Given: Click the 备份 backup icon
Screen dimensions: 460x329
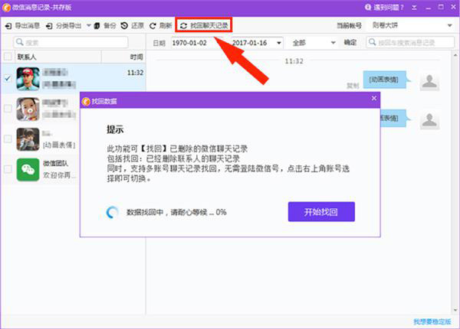Looking at the screenshot, I should pos(97,26).
